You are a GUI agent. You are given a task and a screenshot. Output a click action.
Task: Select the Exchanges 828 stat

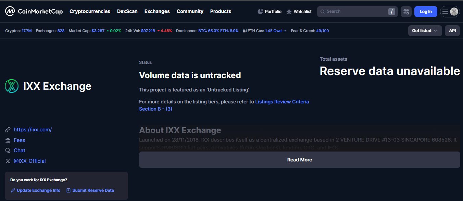tap(50, 31)
